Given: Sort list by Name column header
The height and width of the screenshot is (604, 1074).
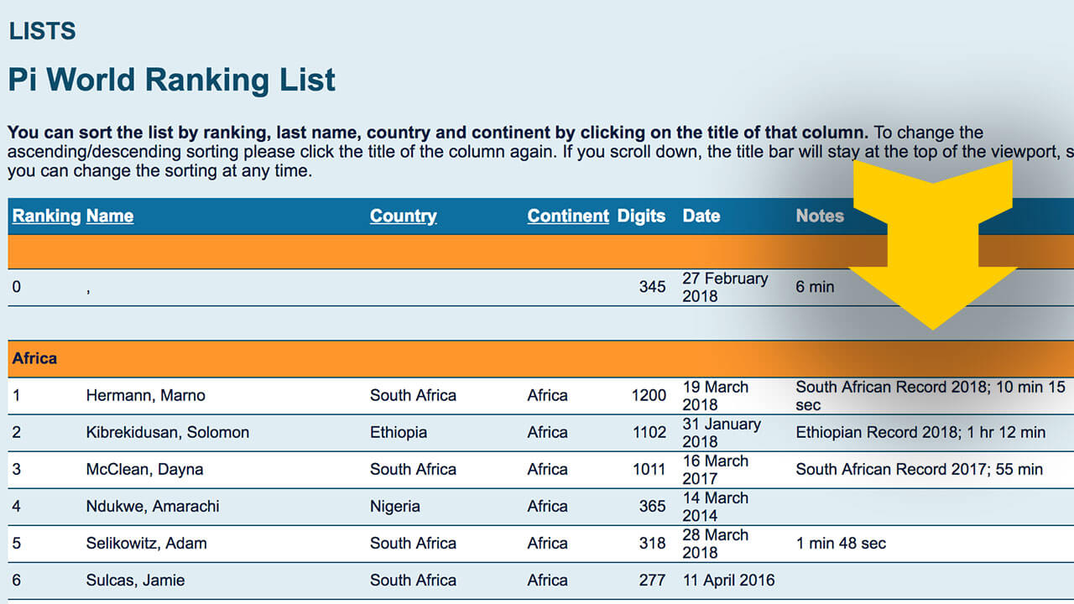Looking at the screenshot, I should pyautogui.click(x=109, y=216).
